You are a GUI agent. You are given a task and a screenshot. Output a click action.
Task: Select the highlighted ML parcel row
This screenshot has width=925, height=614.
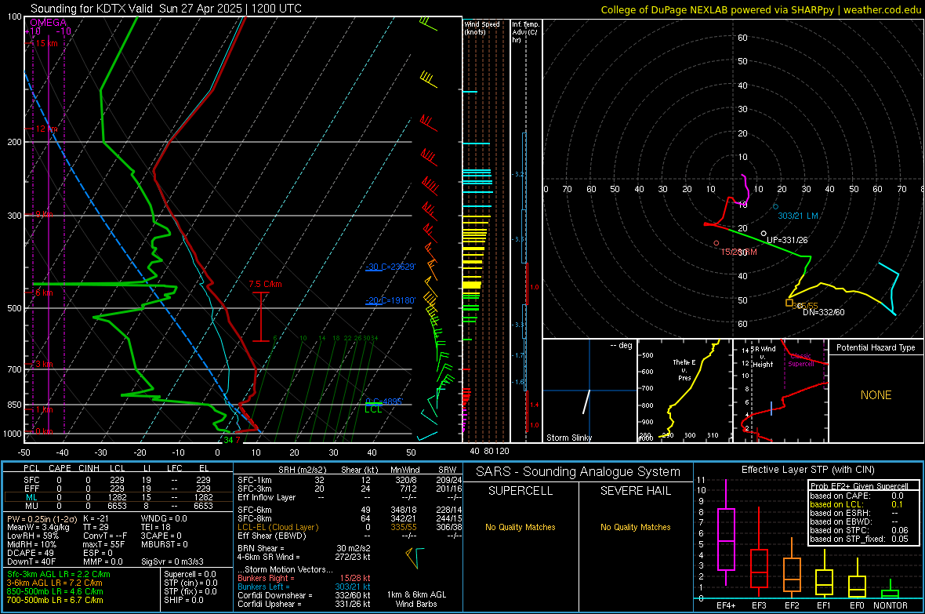point(118,497)
